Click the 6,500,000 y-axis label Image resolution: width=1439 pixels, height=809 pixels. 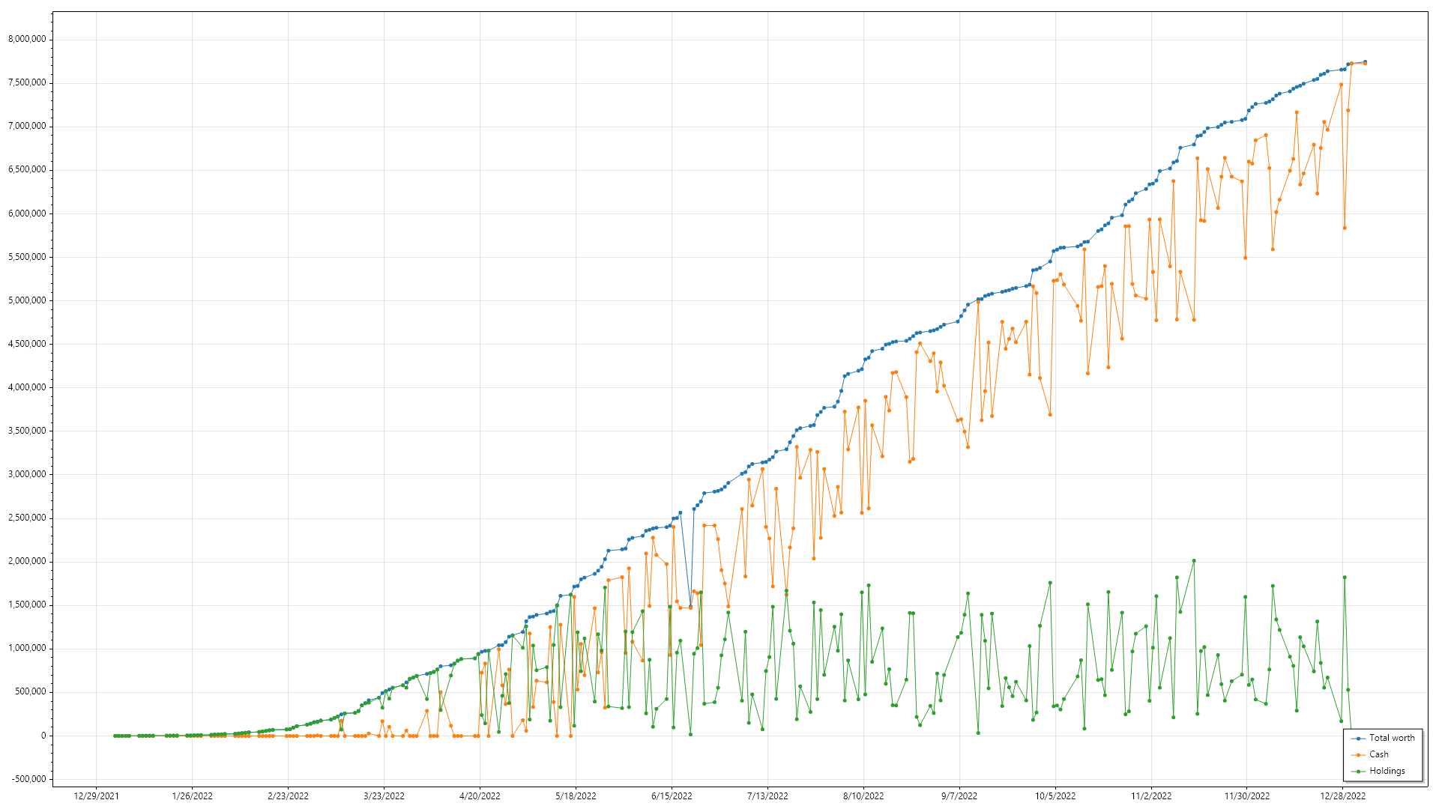[27, 170]
